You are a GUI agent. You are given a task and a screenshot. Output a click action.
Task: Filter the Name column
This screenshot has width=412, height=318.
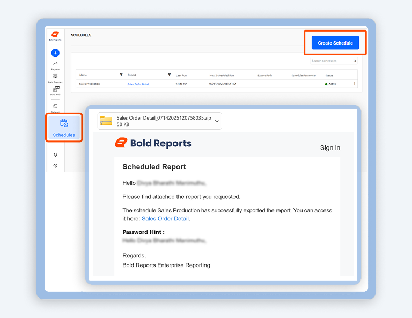[121, 75]
